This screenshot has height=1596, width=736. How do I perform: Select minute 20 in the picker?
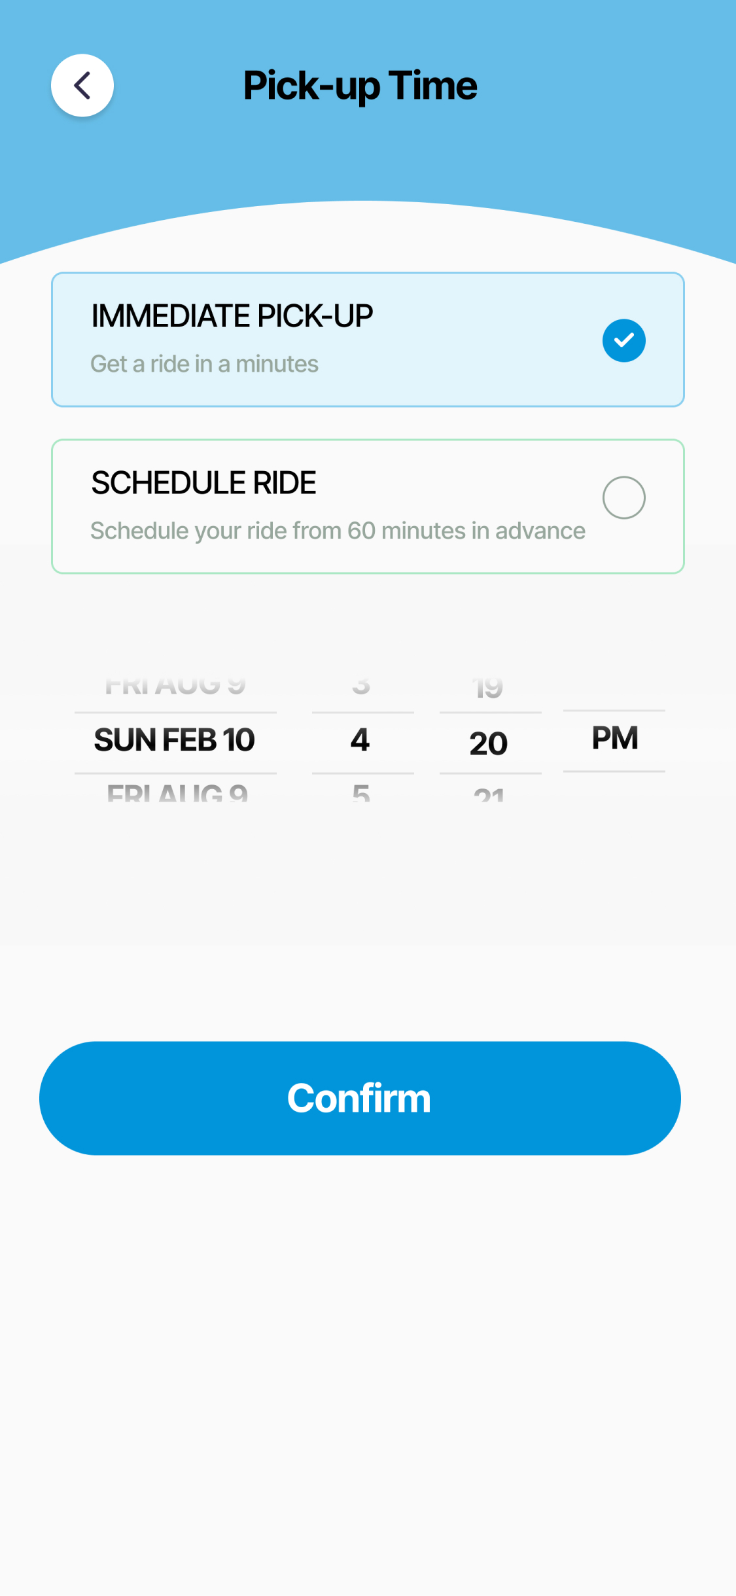coord(489,743)
